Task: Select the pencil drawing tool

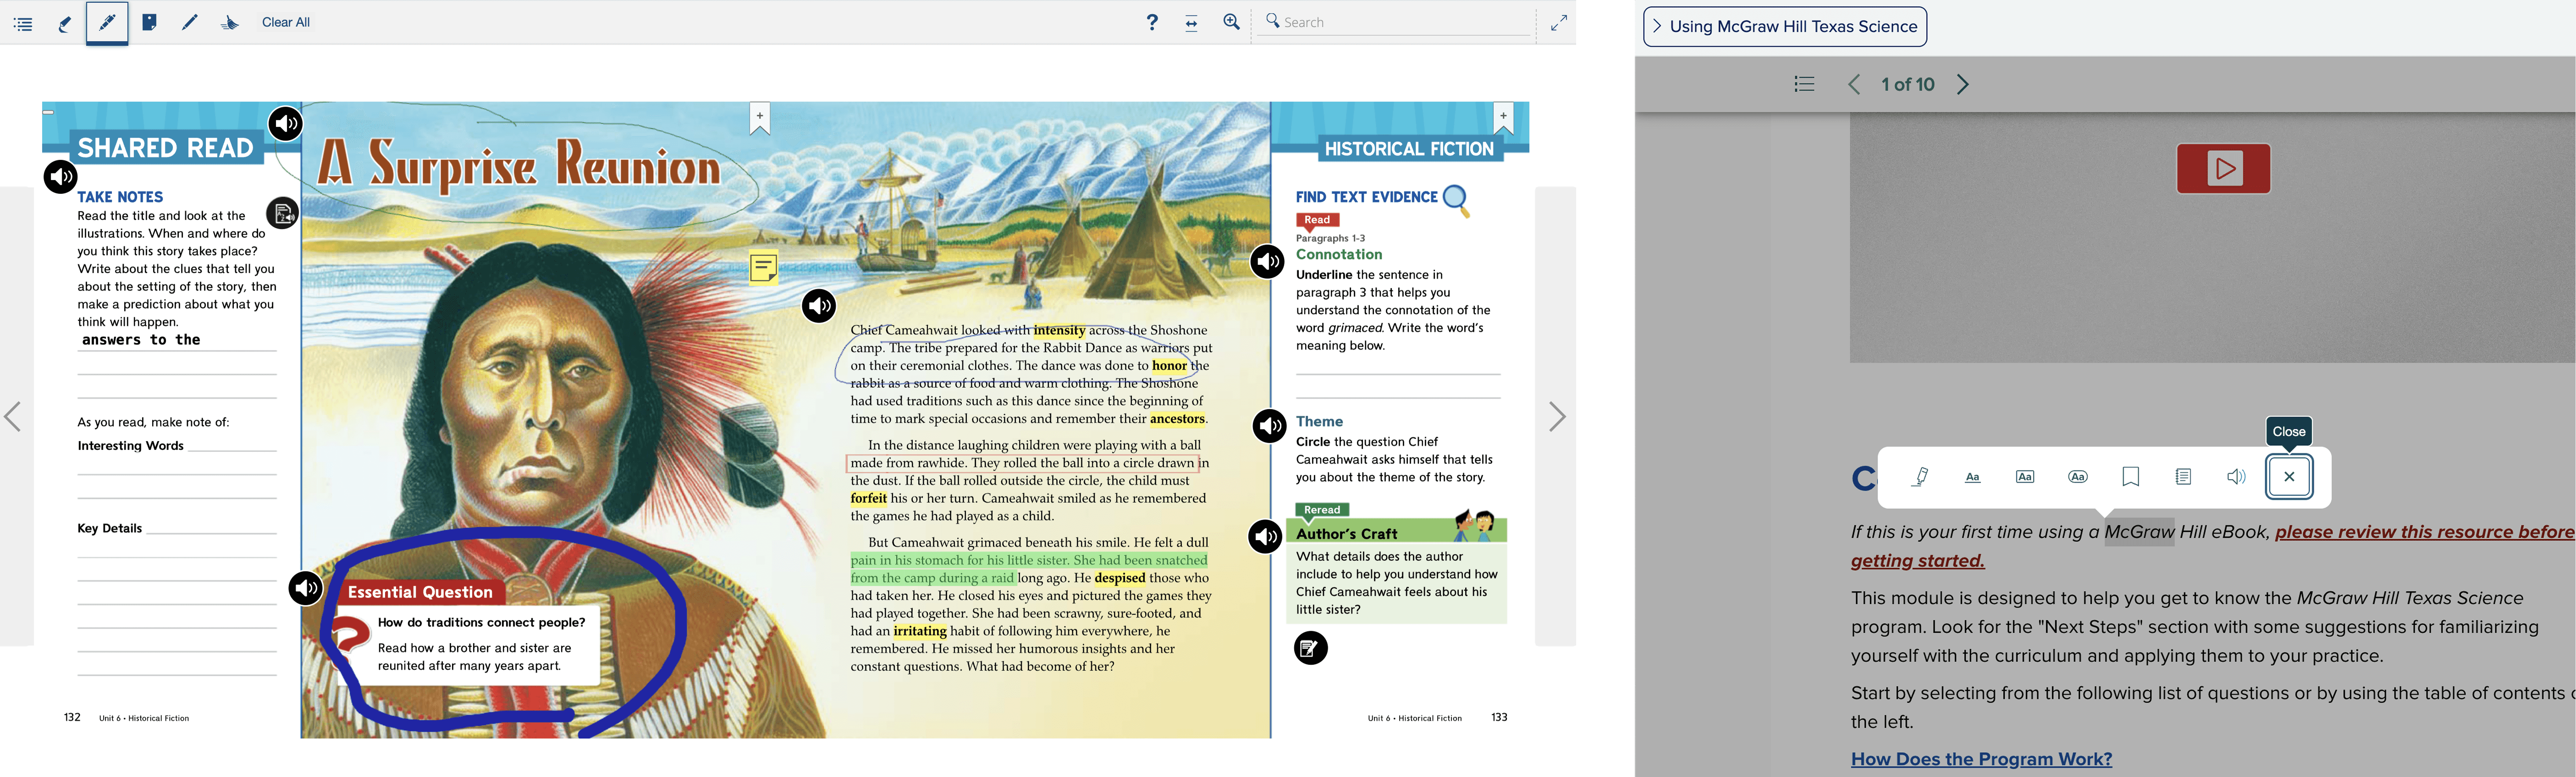Action: (x=190, y=22)
